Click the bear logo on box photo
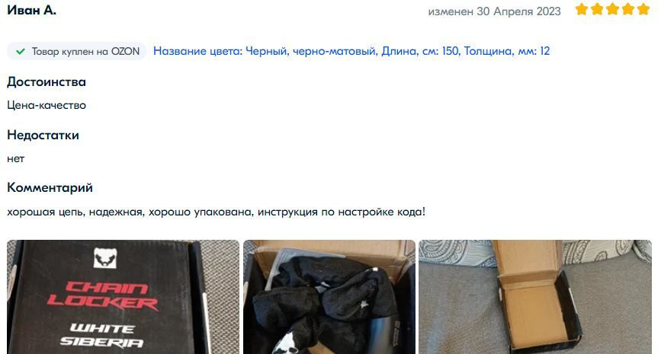Viewport: 661px width, 354px height. click(105, 257)
